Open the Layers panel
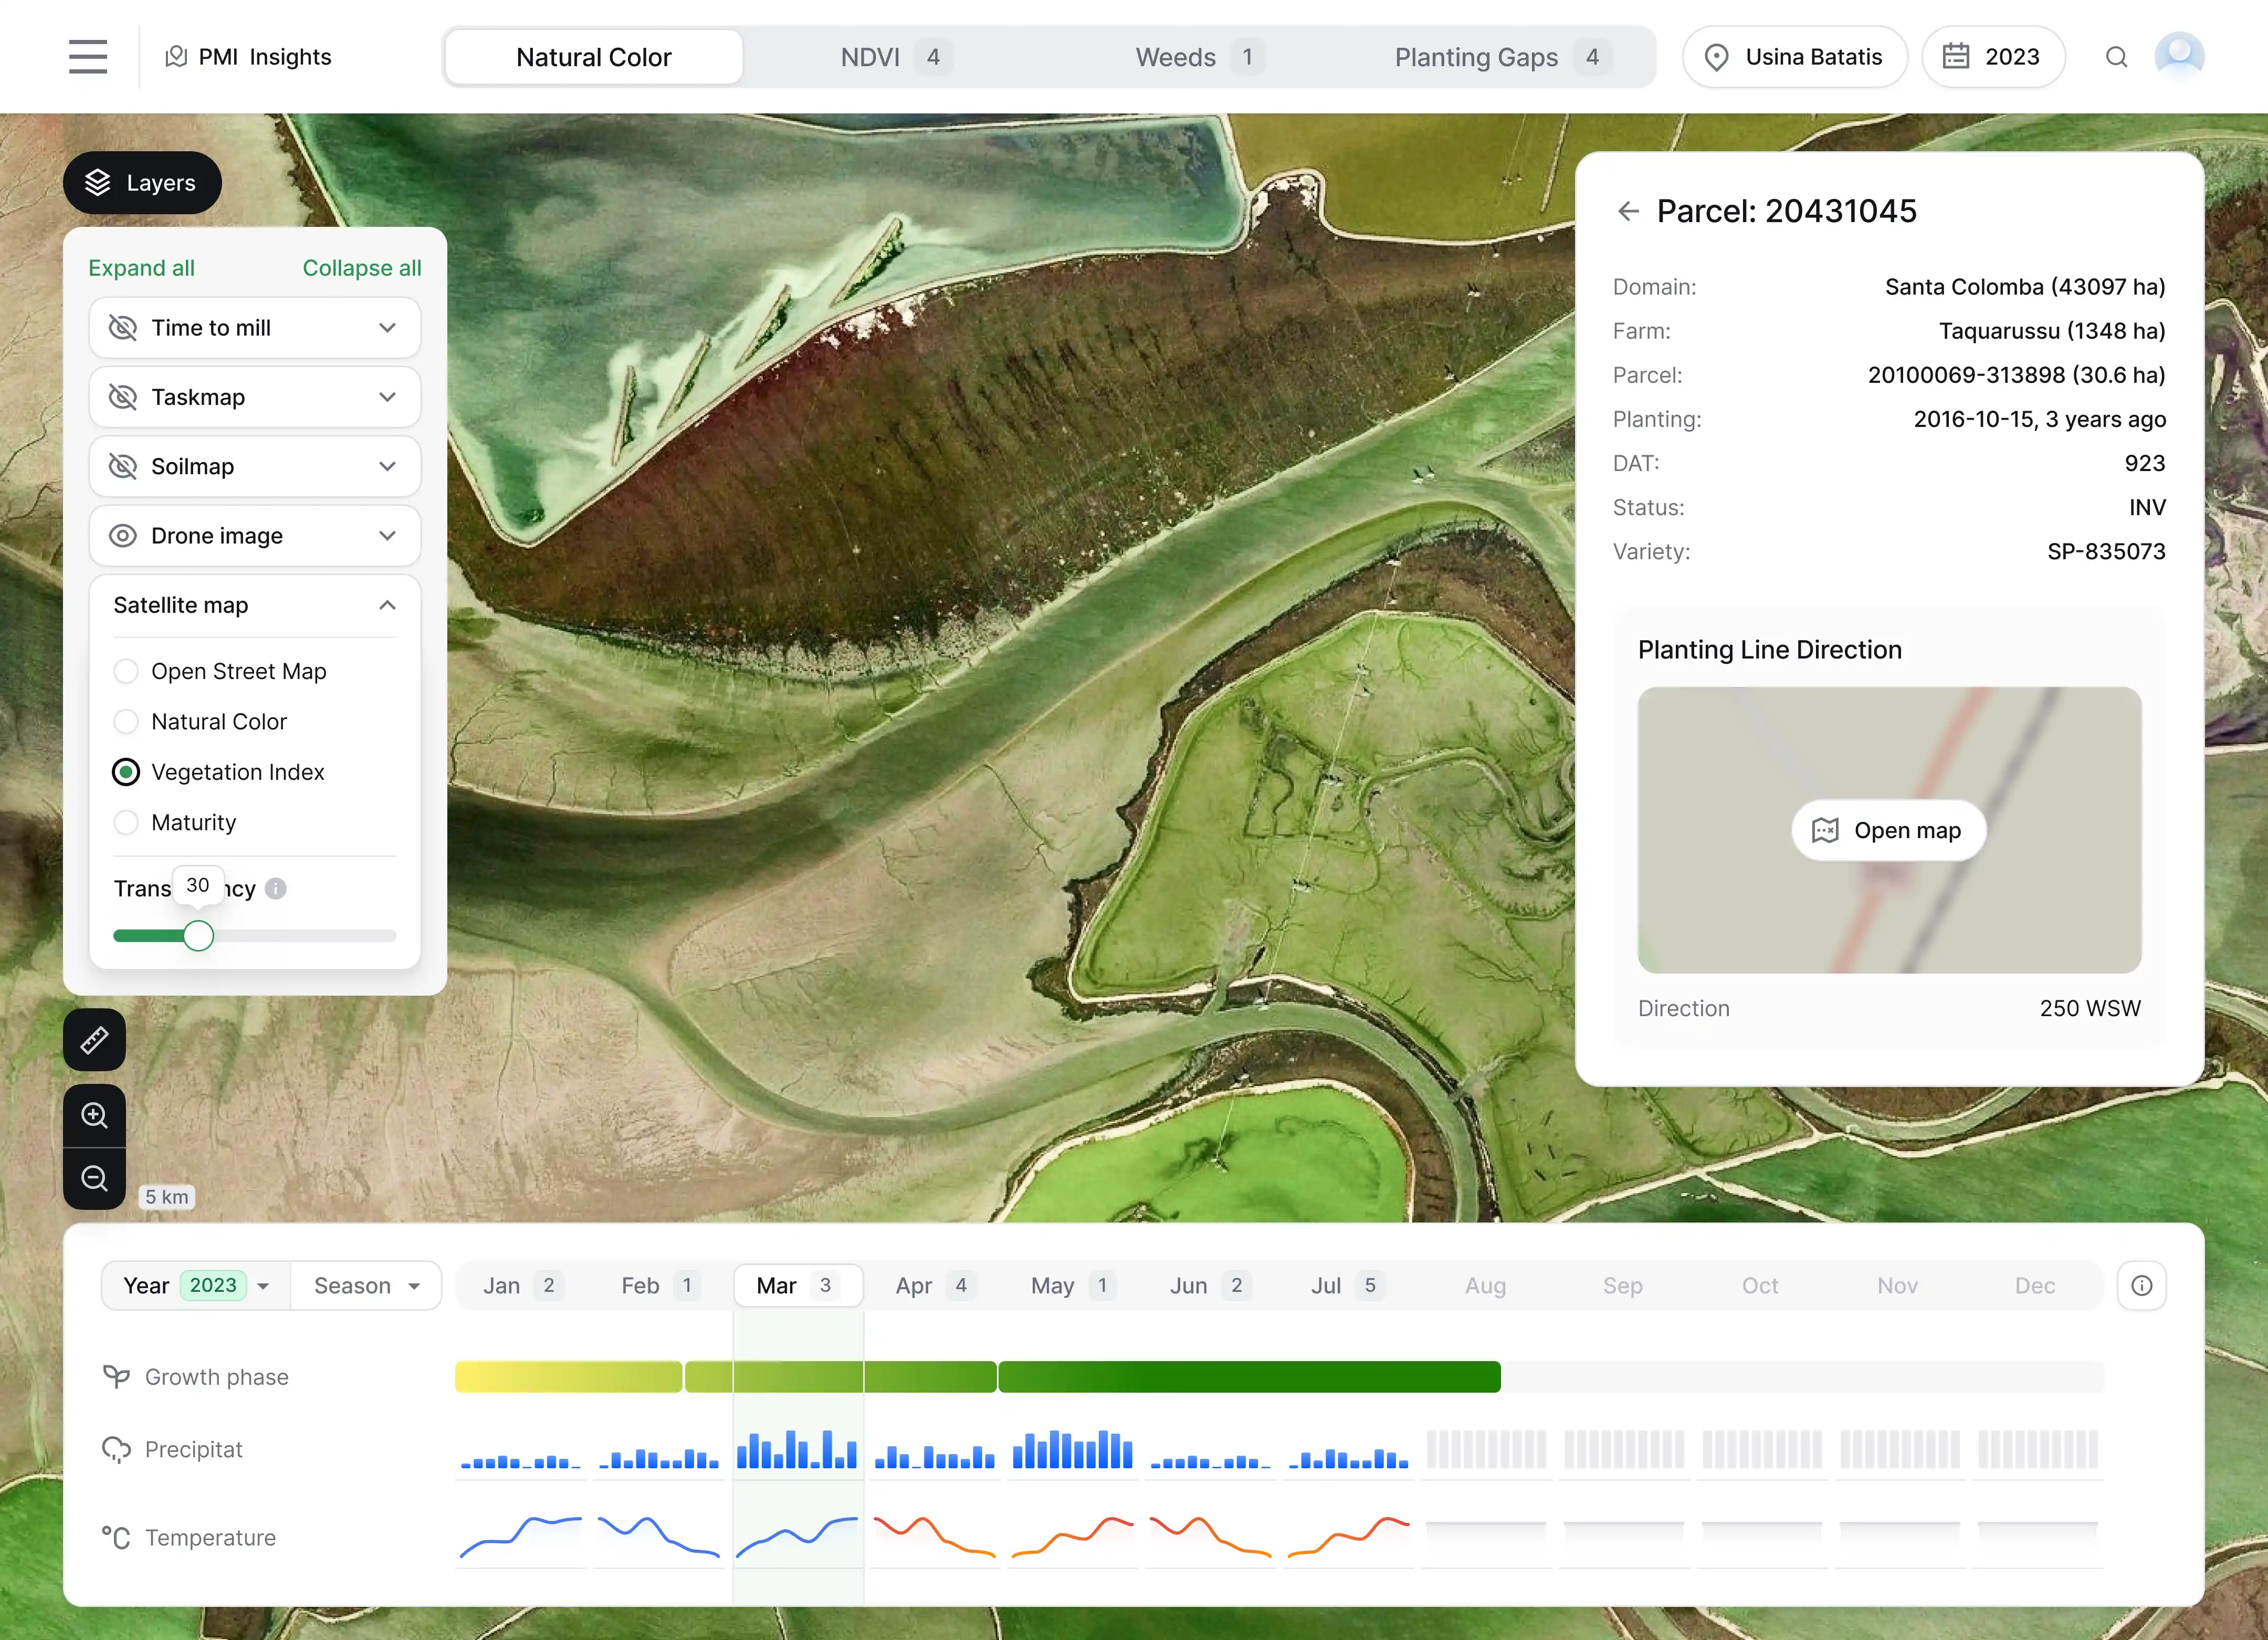The image size is (2268, 1640). point(142,182)
